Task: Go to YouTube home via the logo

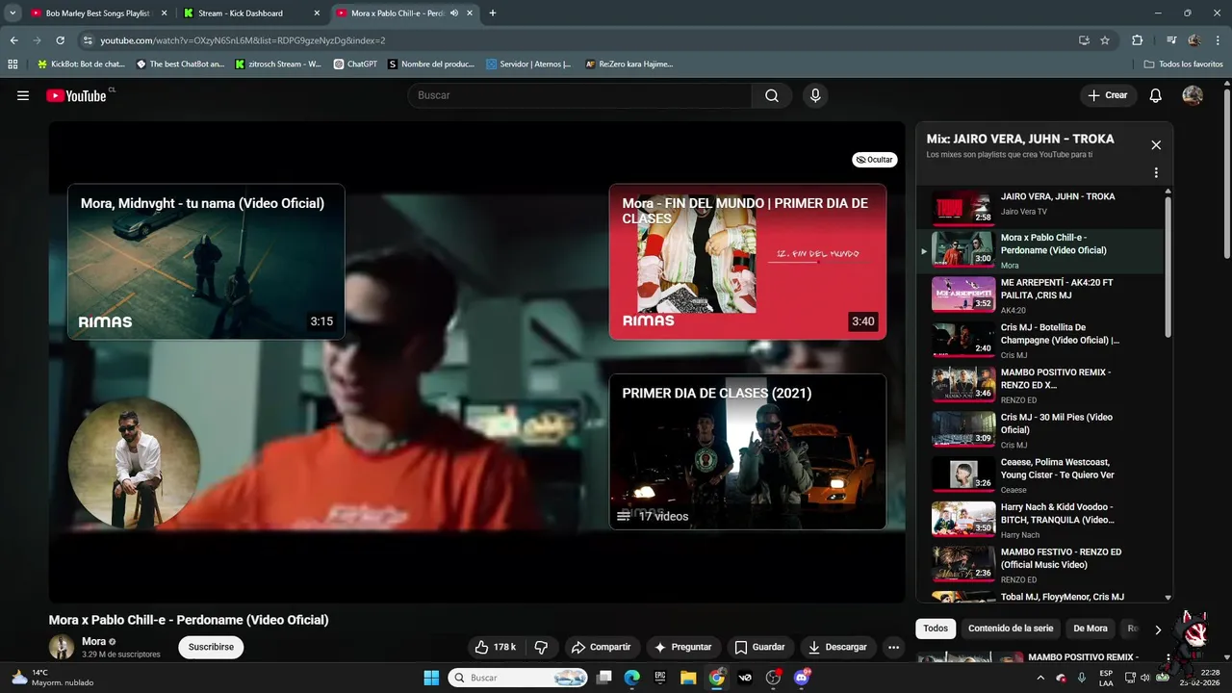Action: (76, 95)
